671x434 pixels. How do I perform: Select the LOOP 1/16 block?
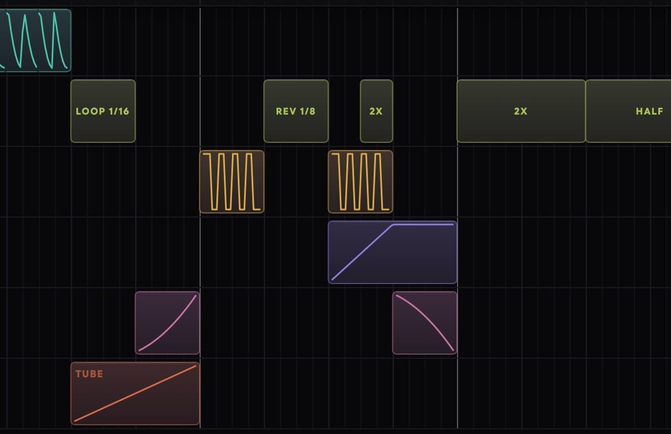[x=103, y=111]
